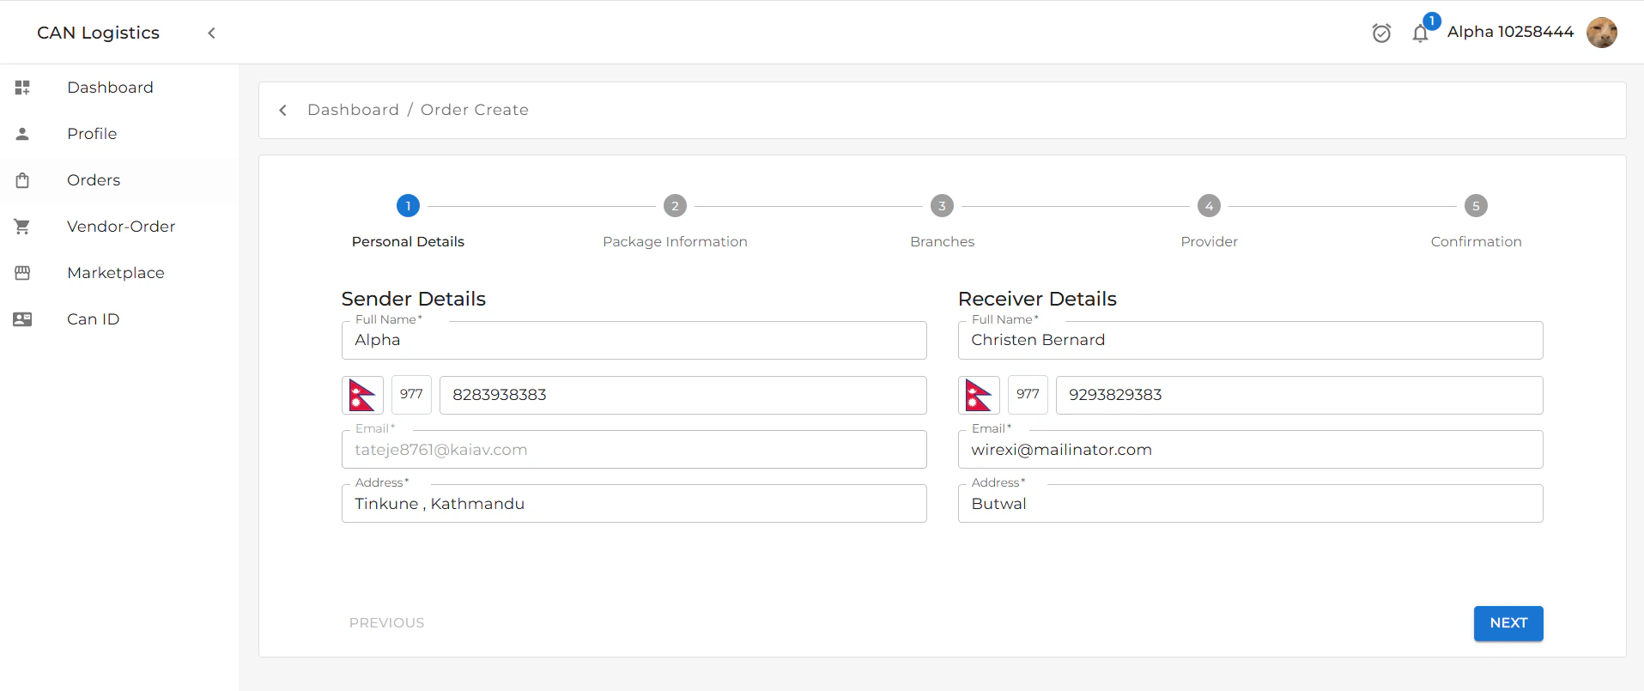Open the user avatar picture
The height and width of the screenshot is (691, 1644).
coord(1602,33)
